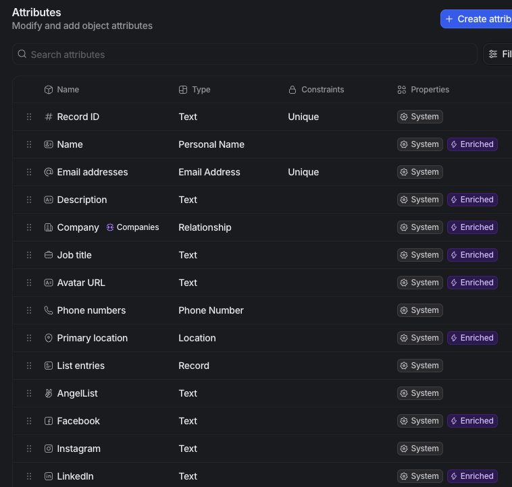Click the briefcase icon beside Job title

coord(49,255)
